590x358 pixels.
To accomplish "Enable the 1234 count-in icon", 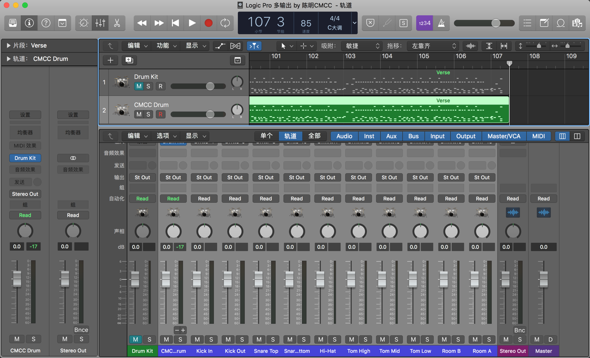I will pyautogui.click(x=424, y=23).
